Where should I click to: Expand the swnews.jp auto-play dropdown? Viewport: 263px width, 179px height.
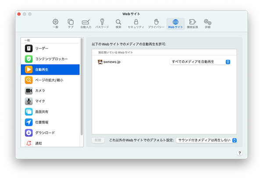(200, 62)
